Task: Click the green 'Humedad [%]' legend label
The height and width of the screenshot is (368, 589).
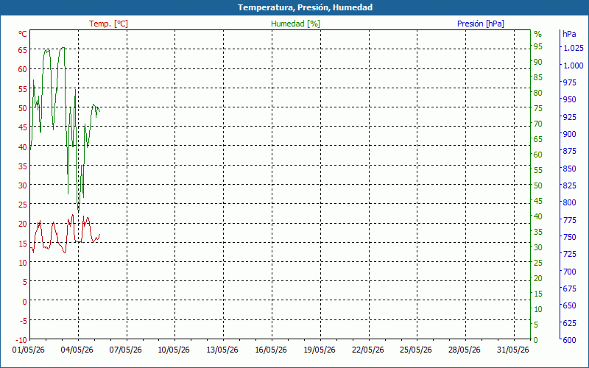Action: click(296, 24)
